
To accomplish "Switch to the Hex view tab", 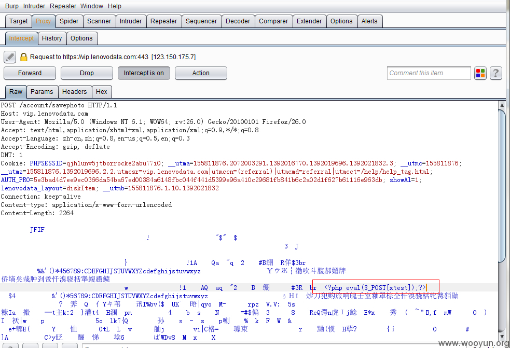I will [102, 92].
